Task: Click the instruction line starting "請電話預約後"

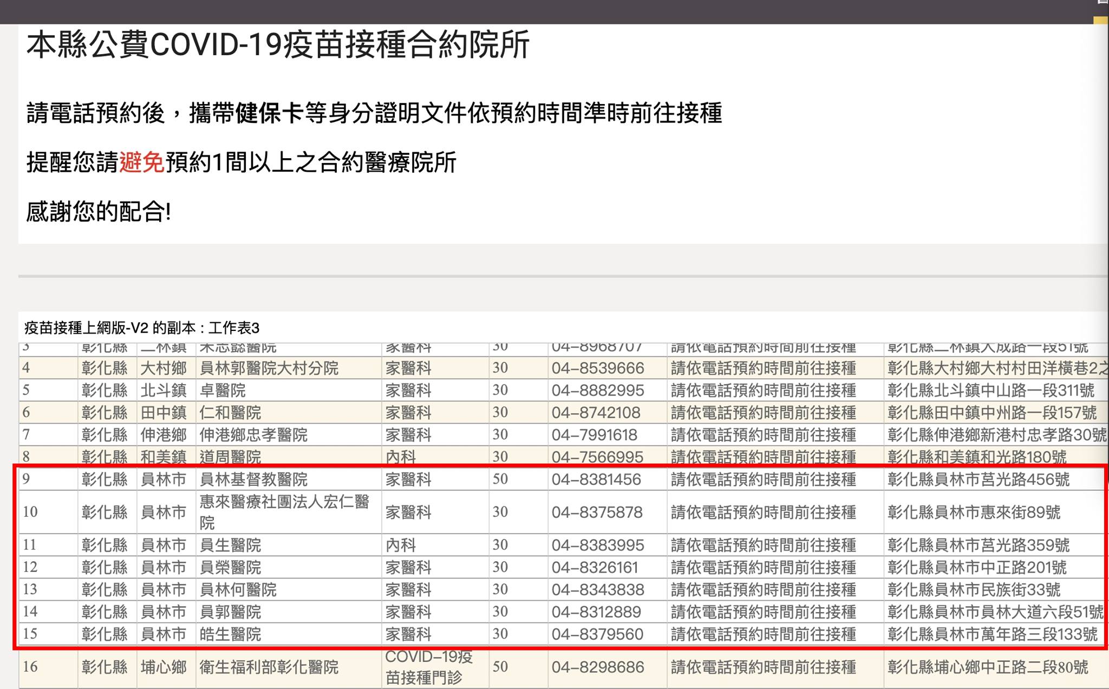Action: (374, 113)
